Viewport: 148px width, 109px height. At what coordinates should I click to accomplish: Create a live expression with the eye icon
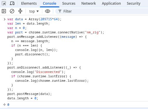48,11
